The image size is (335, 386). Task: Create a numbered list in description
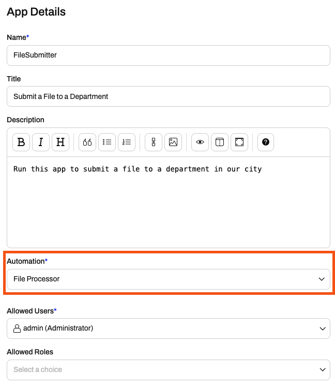coord(127,142)
